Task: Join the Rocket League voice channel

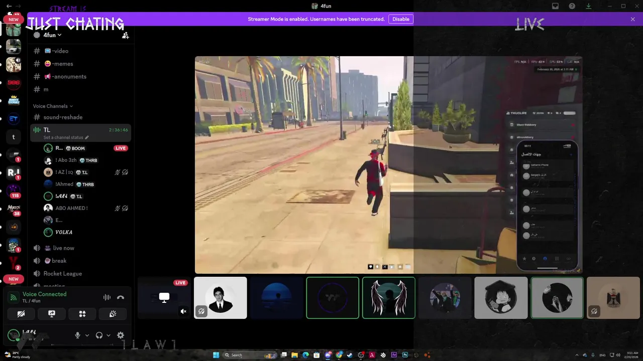Action: [x=80, y=274]
